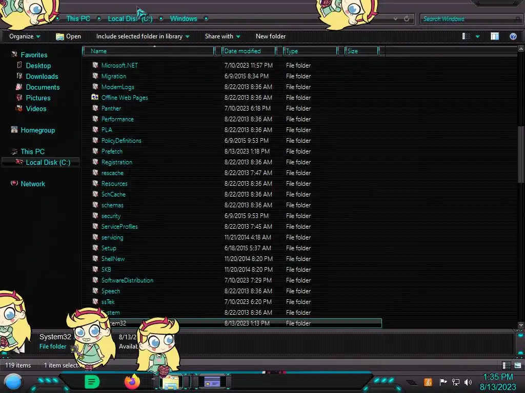
Task: Expand the address bar history dropdown
Action: [395, 19]
